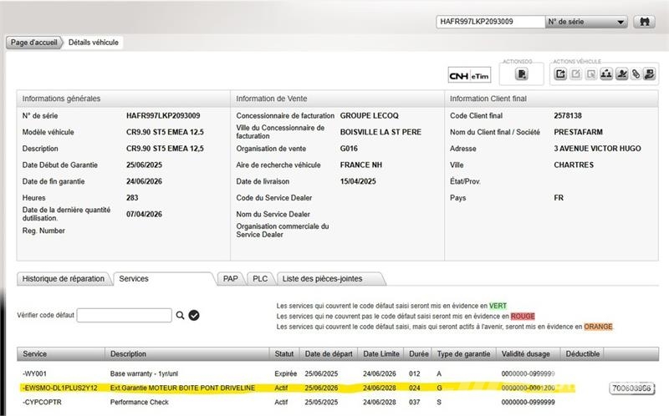Click the delivery date 15/04/2025
Image resolution: width=669 pixels, height=416 pixels.
click(358, 181)
